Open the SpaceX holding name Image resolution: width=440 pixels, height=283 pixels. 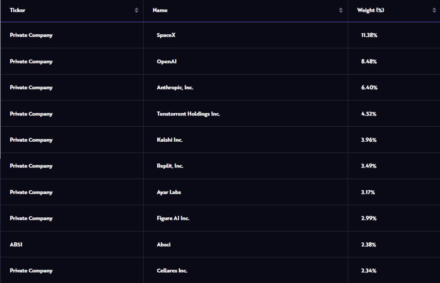166,35
